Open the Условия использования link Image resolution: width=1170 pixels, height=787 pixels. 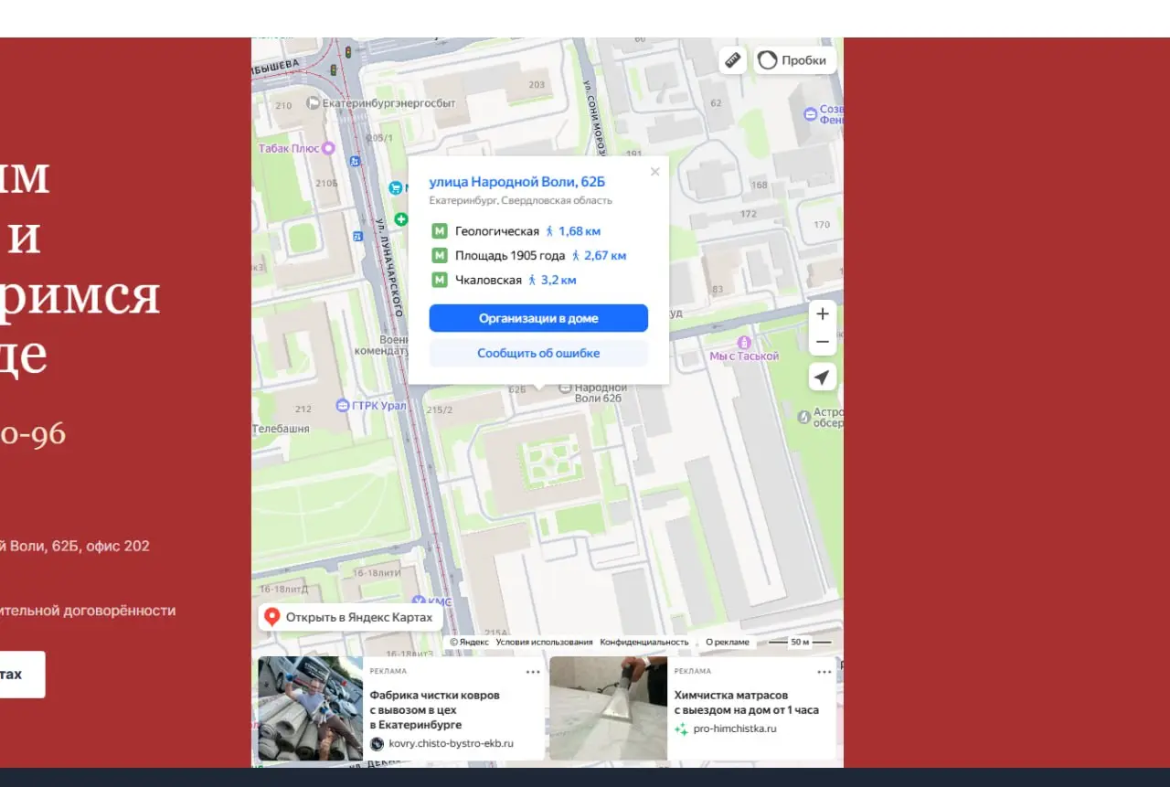click(x=544, y=643)
